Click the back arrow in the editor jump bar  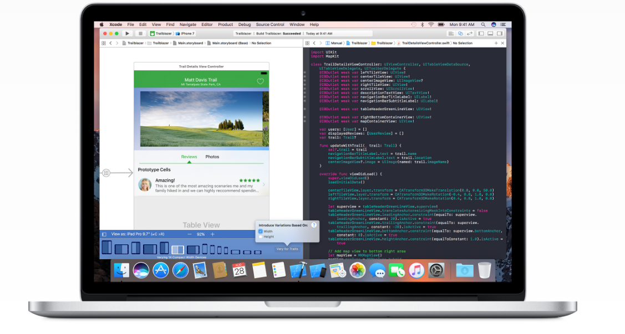110,43
